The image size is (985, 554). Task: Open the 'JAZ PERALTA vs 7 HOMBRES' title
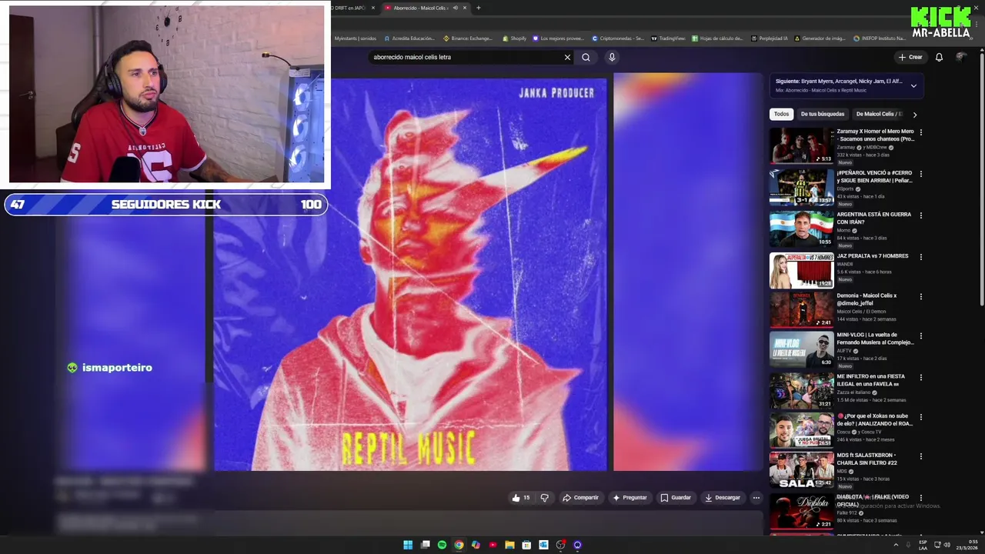coord(873,256)
